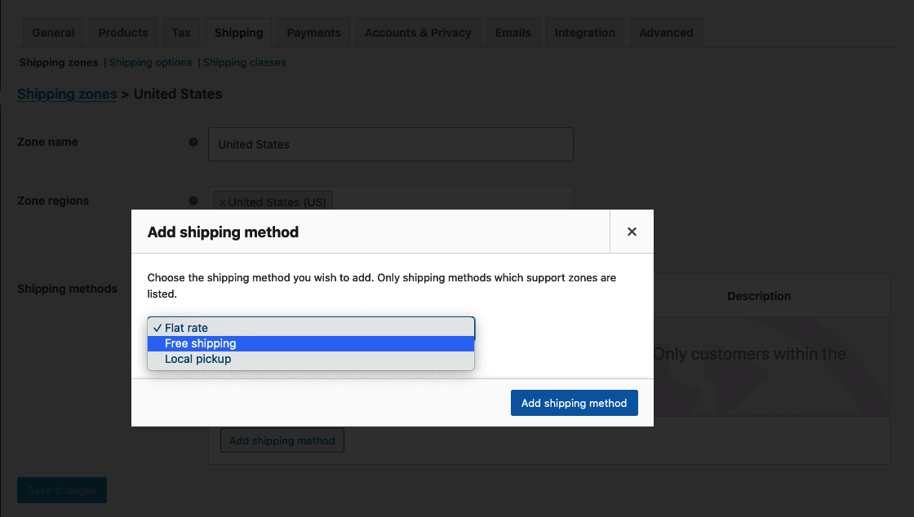Select Free shipping from the method list
The width and height of the screenshot is (914, 517).
tap(310, 343)
